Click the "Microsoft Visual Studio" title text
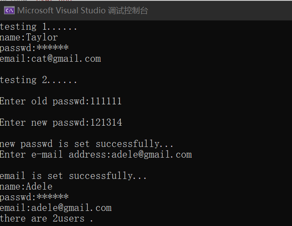This screenshot has width=292, height=226. pos(62,11)
